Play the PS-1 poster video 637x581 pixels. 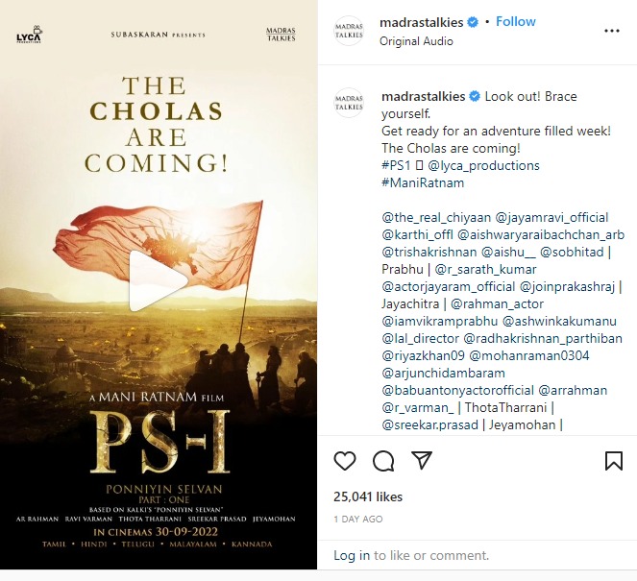tap(158, 281)
